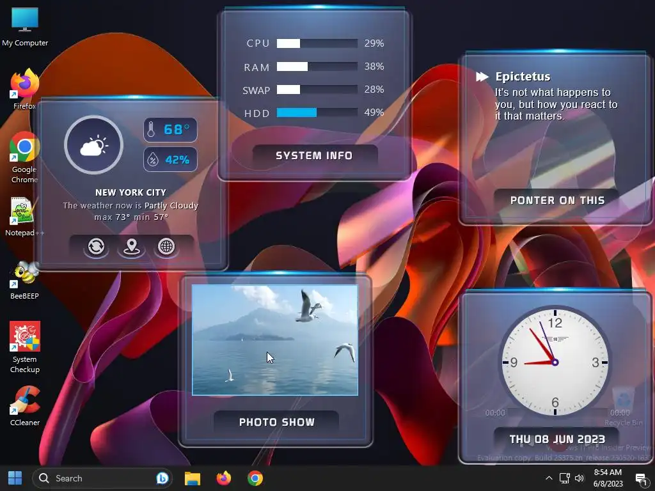This screenshot has height=491, width=655.
Task: Launch CCleaner desktop shortcut
Action: click(25, 406)
